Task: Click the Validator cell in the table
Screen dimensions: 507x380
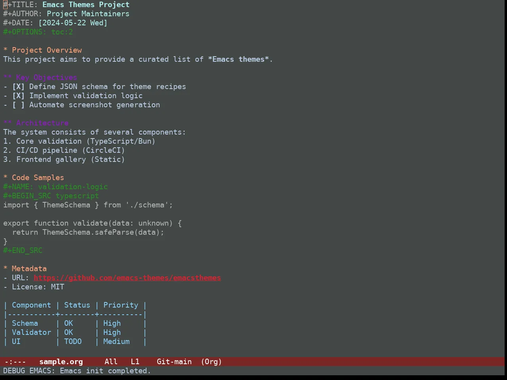Action: pyautogui.click(x=31, y=332)
